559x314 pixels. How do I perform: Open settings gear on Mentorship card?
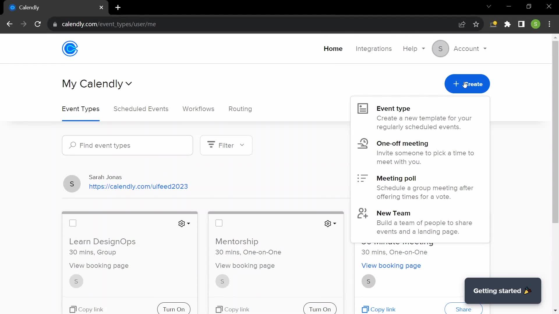click(330, 223)
